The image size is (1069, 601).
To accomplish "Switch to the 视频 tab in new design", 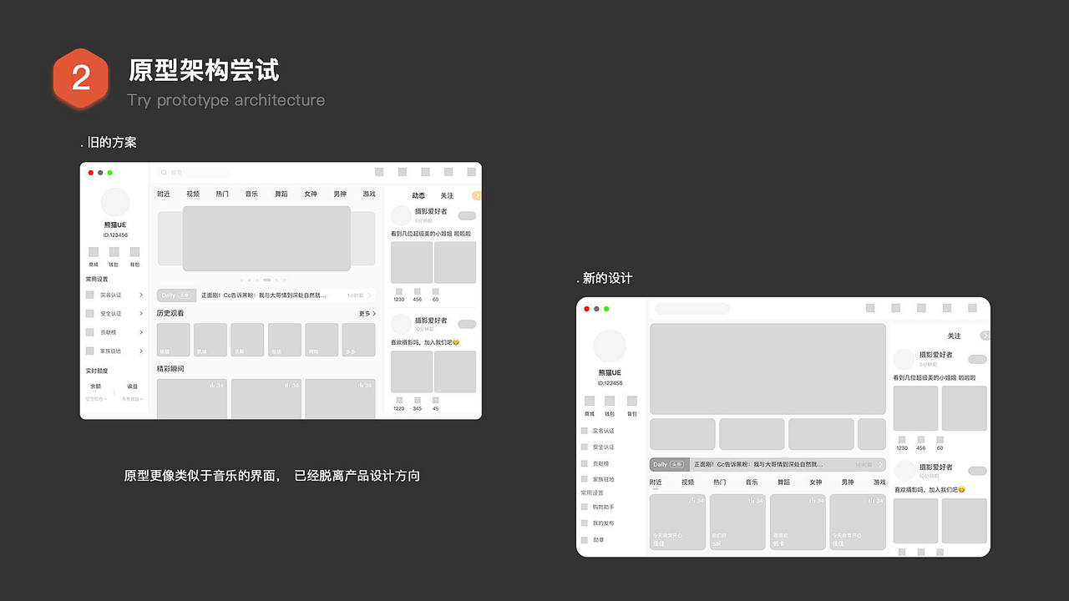I will [687, 482].
